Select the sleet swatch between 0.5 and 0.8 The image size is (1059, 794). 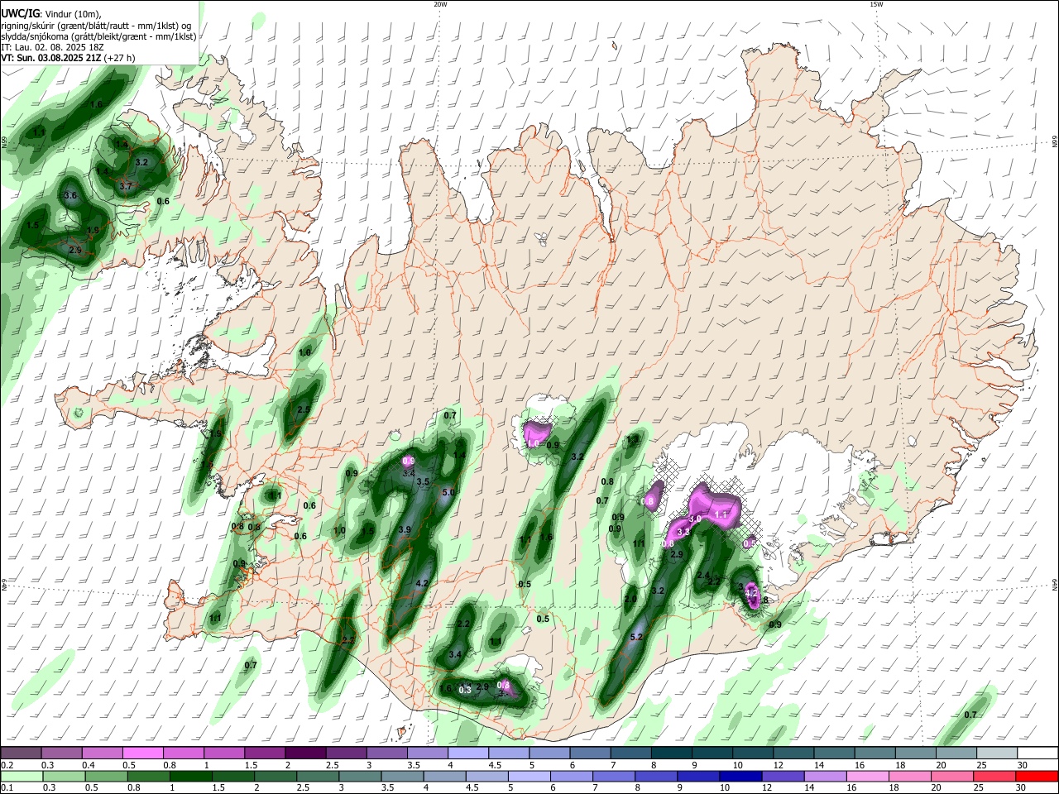pos(142,753)
